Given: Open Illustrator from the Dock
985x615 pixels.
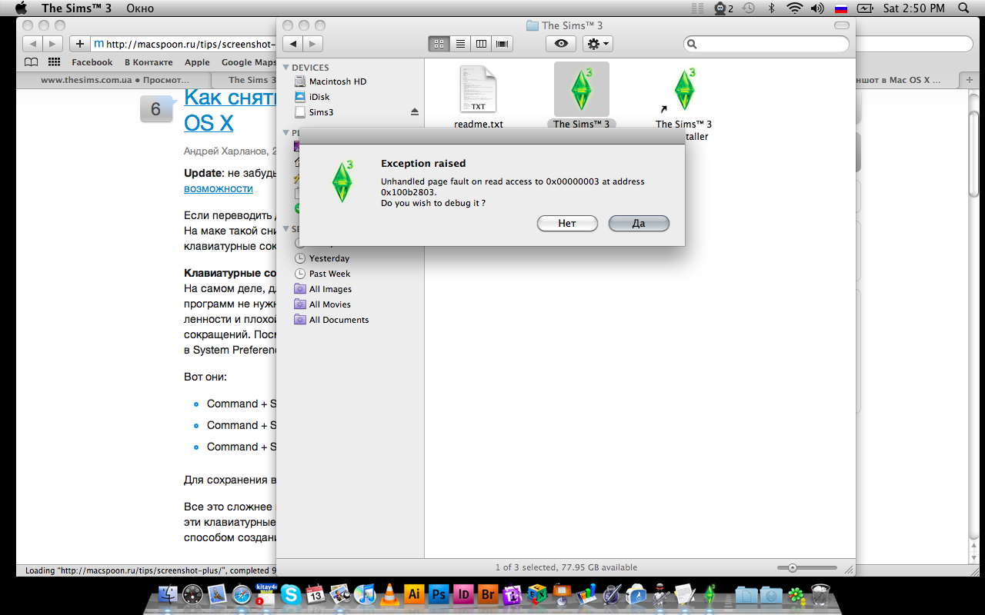Looking at the screenshot, I should point(414,593).
